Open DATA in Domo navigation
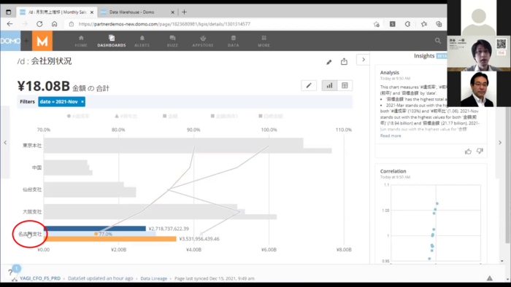The width and height of the screenshot is (511, 287). [x=234, y=41]
